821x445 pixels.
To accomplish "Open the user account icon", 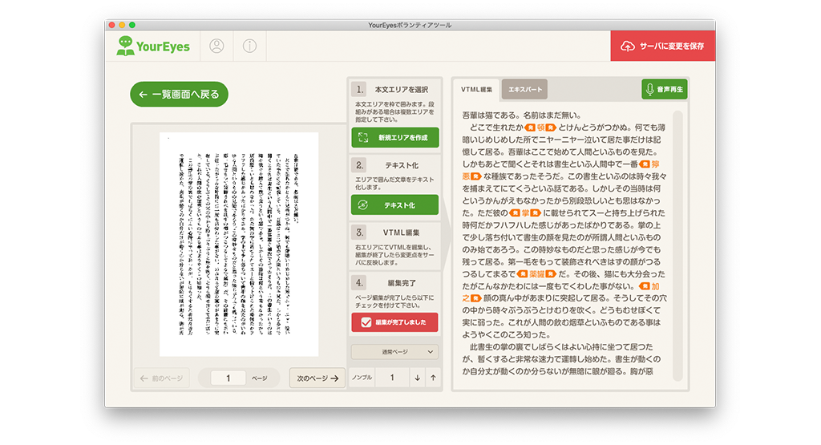I will click(216, 46).
